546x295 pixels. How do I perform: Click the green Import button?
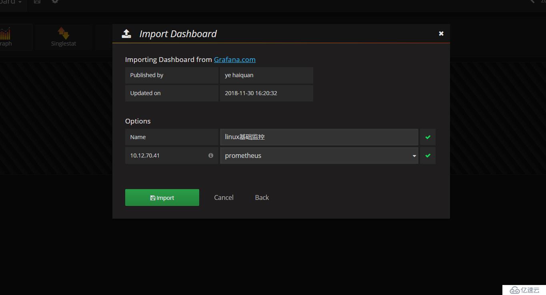162,197
